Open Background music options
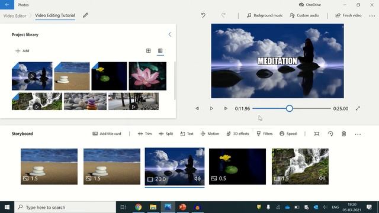379x213 pixels. (265, 15)
